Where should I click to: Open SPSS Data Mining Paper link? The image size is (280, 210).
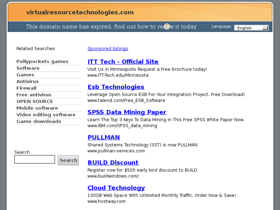[x=127, y=112]
